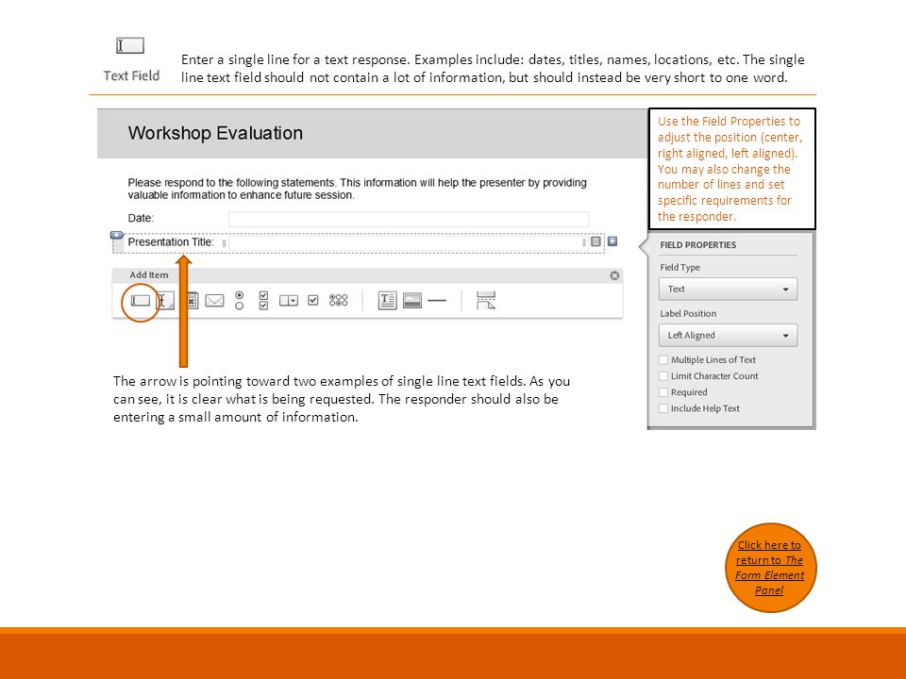
Task: Add a rating scale item
Action: 339,300
